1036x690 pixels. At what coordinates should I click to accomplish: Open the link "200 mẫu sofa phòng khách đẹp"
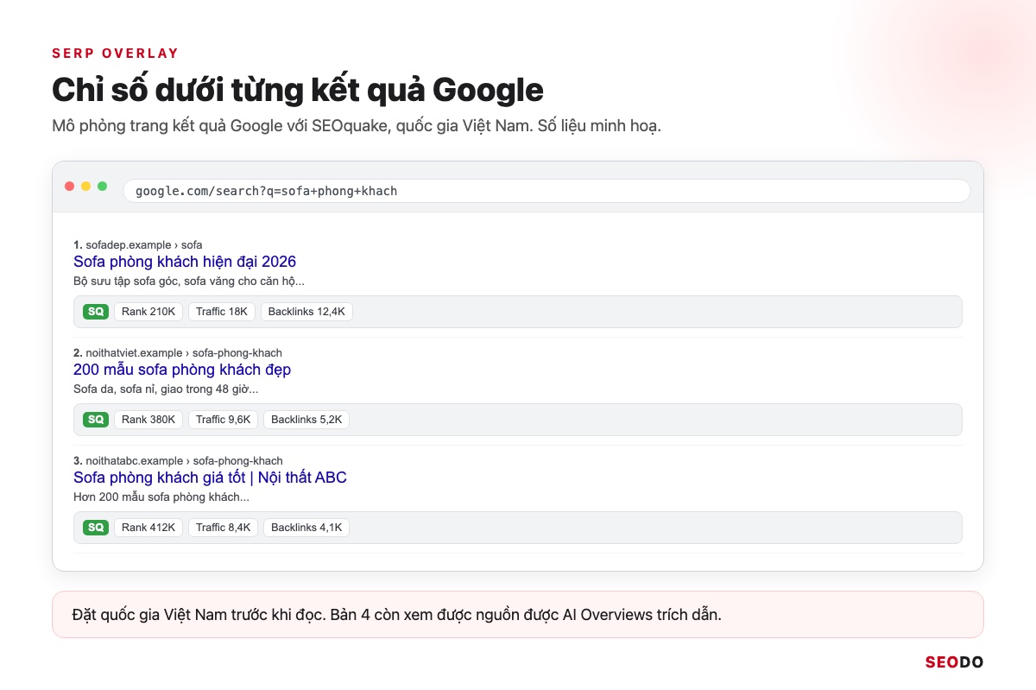click(182, 370)
